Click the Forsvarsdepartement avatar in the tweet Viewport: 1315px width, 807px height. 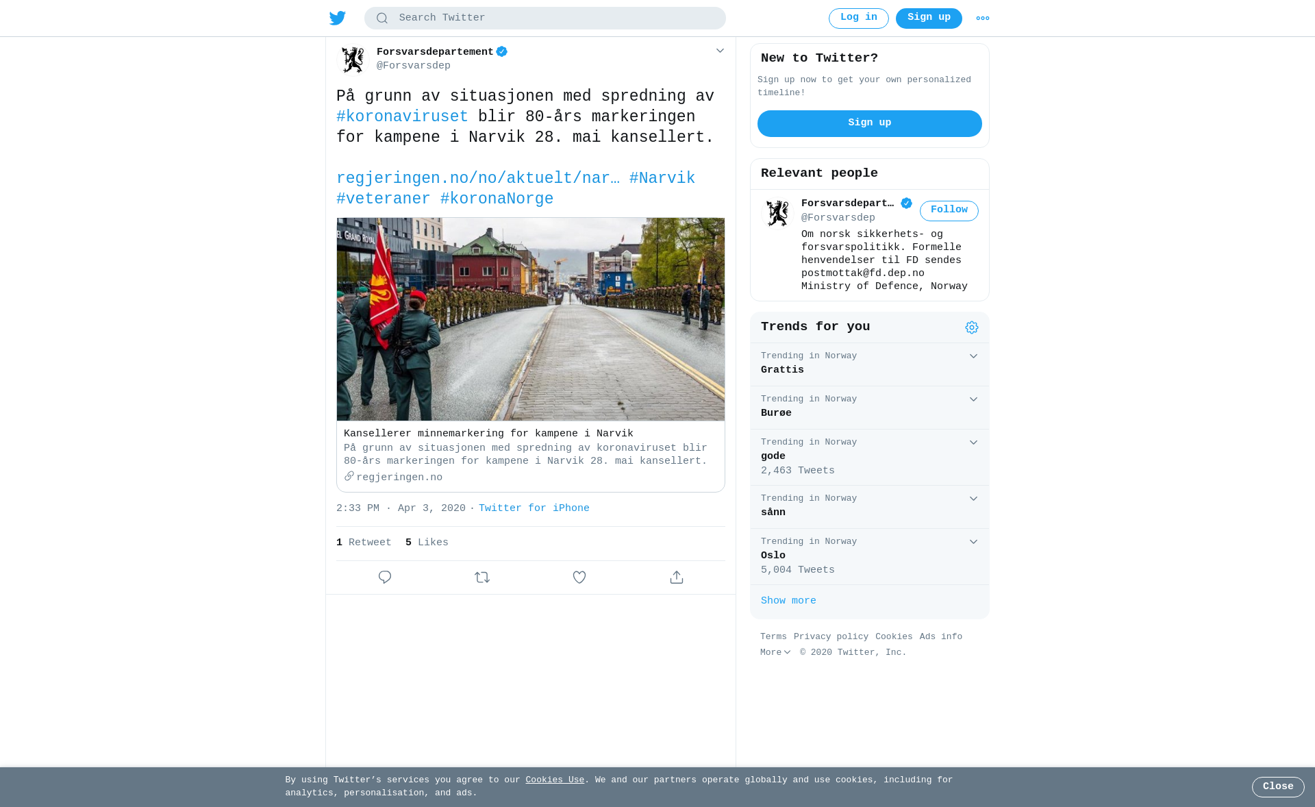click(x=353, y=60)
